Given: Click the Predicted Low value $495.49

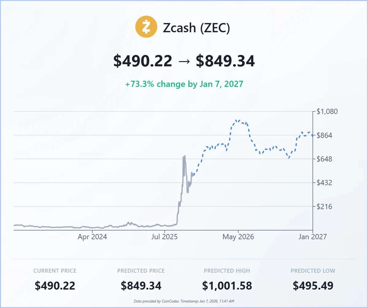Looking at the screenshot, I should (313, 286).
